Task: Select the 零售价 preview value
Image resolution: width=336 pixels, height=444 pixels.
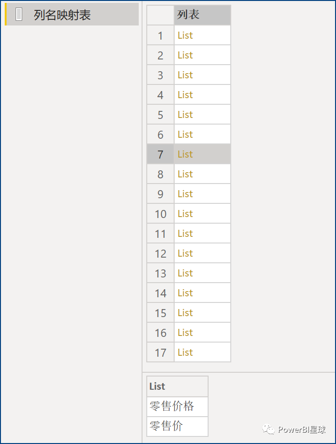Action: [166, 426]
